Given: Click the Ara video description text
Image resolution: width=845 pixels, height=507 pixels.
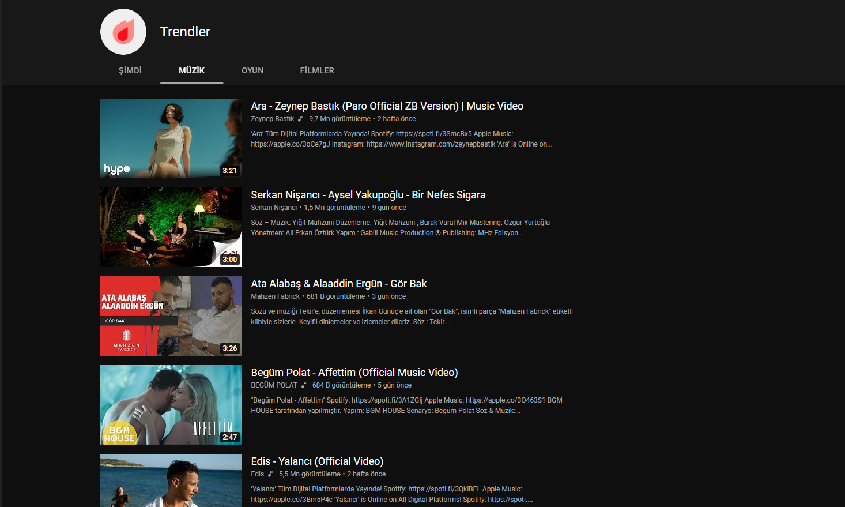Looking at the screenshot, I should click(x=402, y=139).
